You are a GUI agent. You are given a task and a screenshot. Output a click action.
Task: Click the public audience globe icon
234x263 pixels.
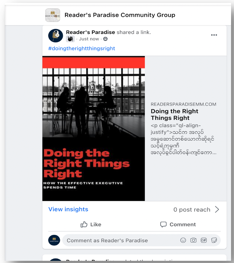(106, 39)
